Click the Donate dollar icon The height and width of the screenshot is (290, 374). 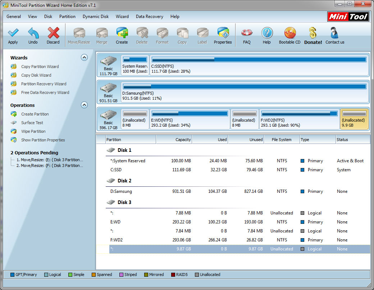[313, 33]
